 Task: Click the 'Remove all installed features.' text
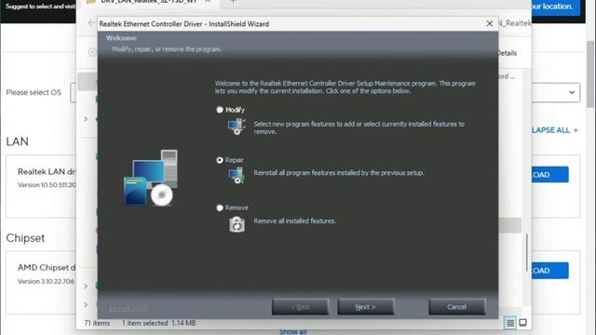tap(295, 221)
